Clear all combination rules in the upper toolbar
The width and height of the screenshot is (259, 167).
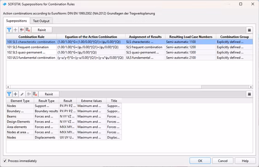(28, 30)
